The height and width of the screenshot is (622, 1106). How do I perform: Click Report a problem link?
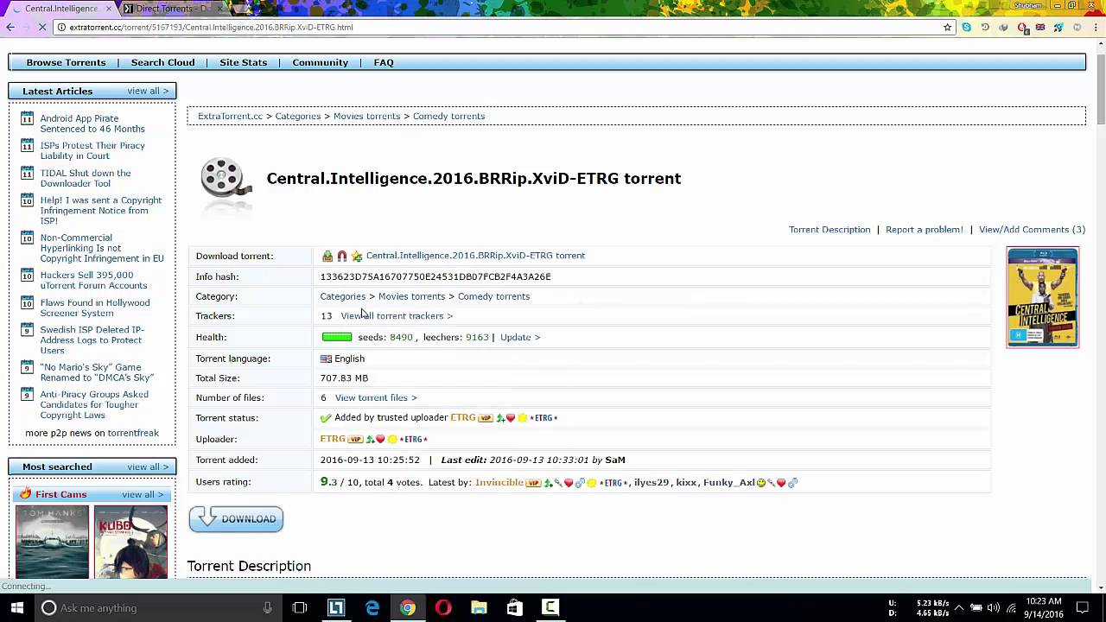click(924, 230)
